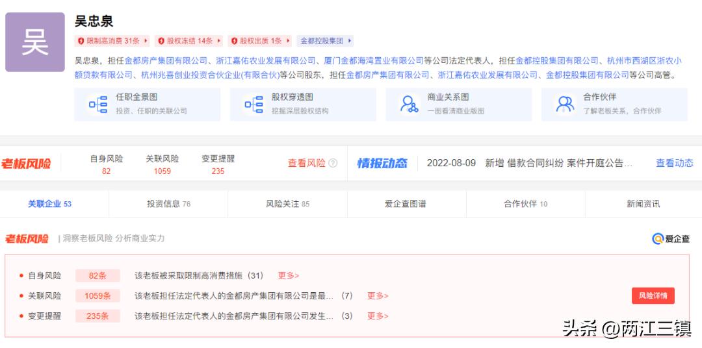The height and width of the screenshot is (348, 702).
Task: Expand the 股权冻结 14条 tag arrow
Action: 218,41
